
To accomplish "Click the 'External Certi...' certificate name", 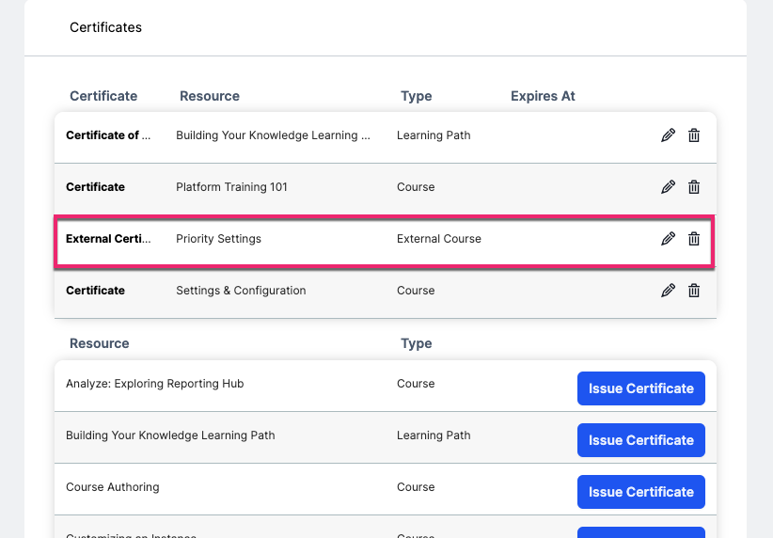I will coord(108,239).
